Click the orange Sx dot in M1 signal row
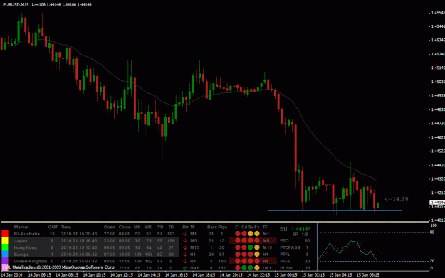 pyautogui.click(x=251, y=234)
